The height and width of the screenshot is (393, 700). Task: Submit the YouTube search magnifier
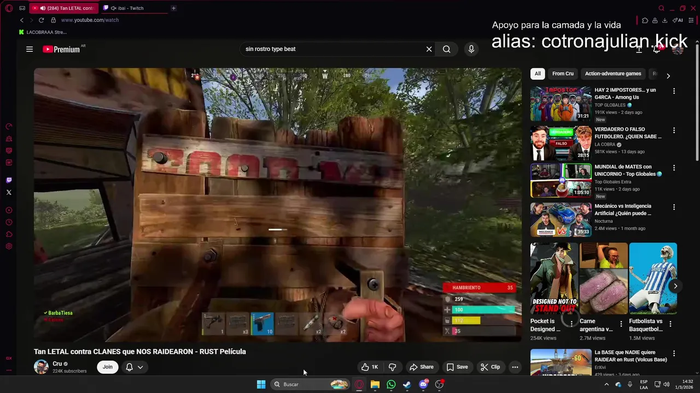click(x=447, y=49)
